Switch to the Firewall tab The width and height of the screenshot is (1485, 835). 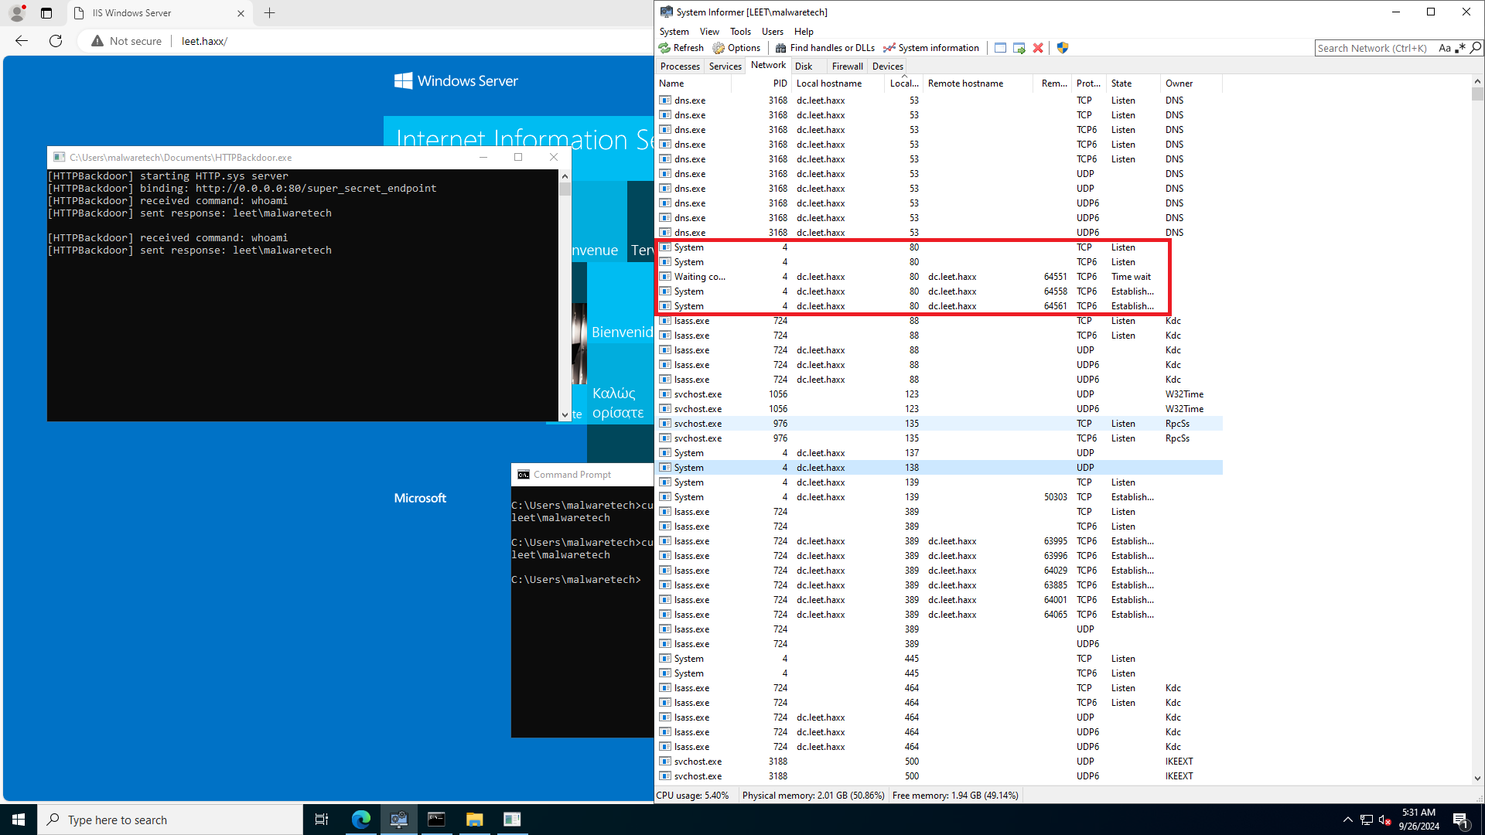click(x=847, y=66)
